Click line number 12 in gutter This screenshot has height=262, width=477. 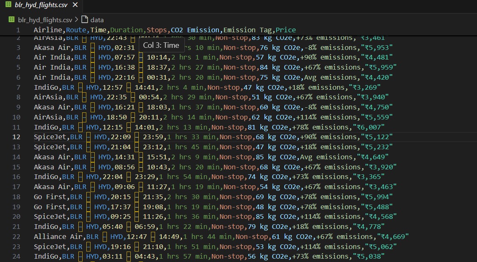pyautogui.click(x=16, y=137)
